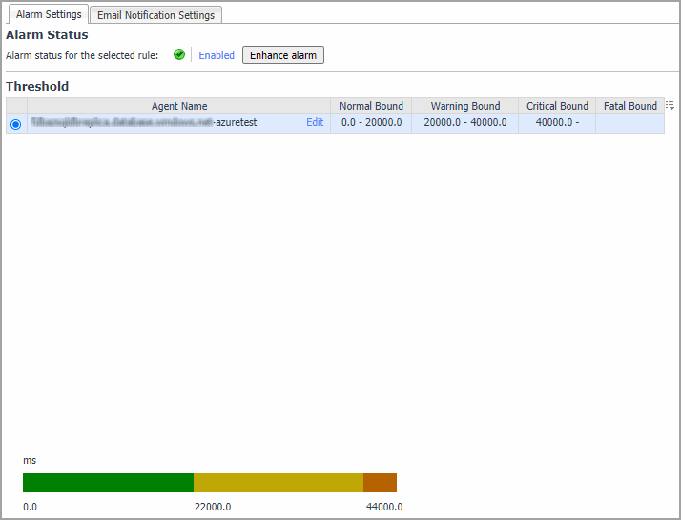Screen dimensions: 681x520
Task: Click the green normal threshold bar segment
Action: click(108, 483)
